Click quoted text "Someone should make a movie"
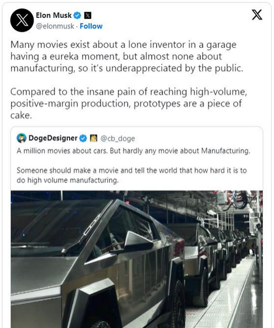Image resolution: width=274 pixels, height=328 pixels. (132, 175)
